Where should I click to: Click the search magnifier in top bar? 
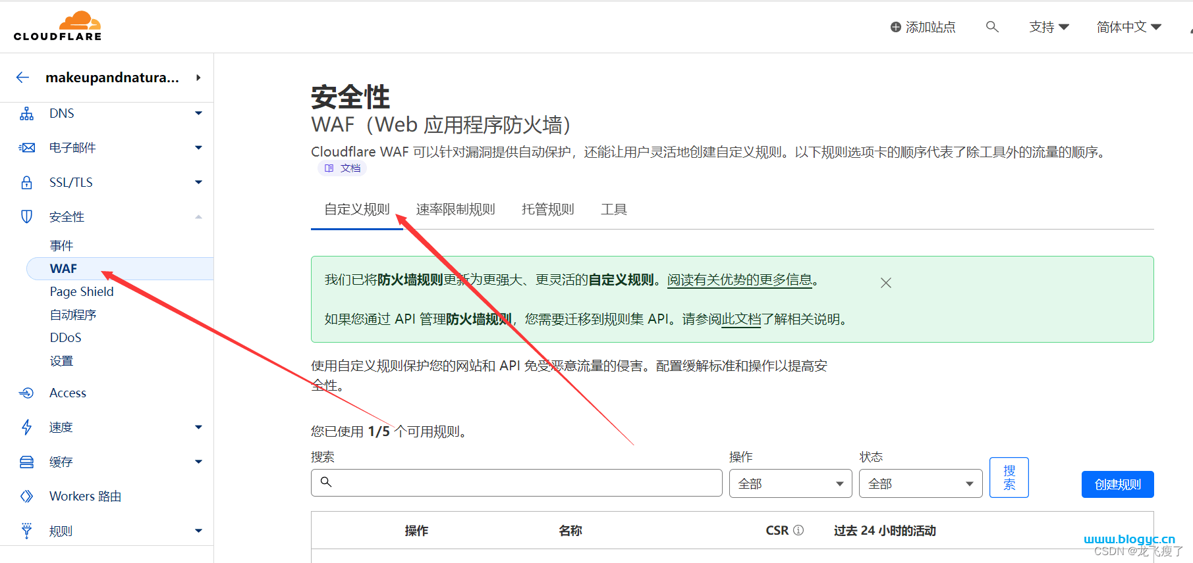(x=992, y=27)
